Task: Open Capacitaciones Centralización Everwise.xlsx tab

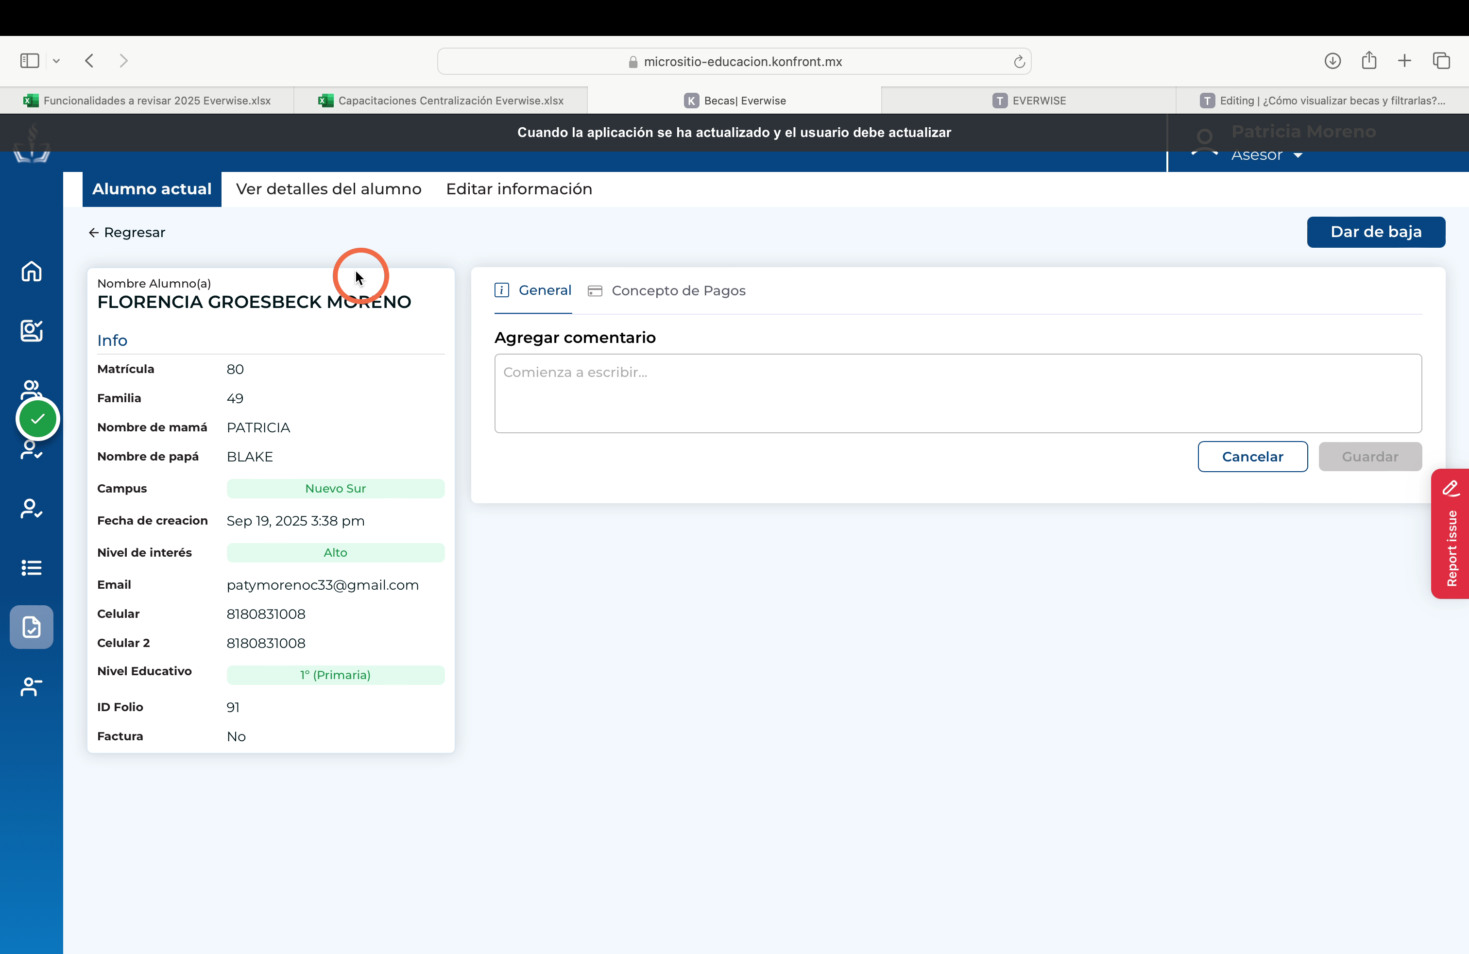Action: point(441,101)
